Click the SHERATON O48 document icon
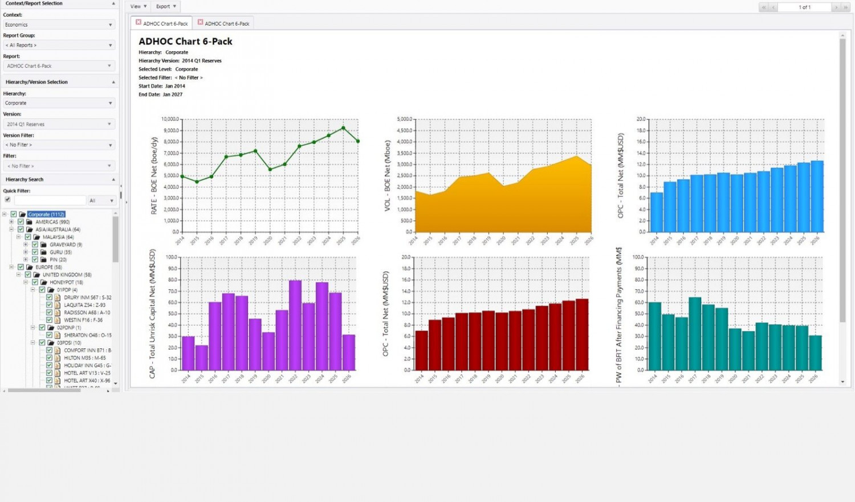The width and height of the screenshot is (855, 502). [x=57, y=335]
